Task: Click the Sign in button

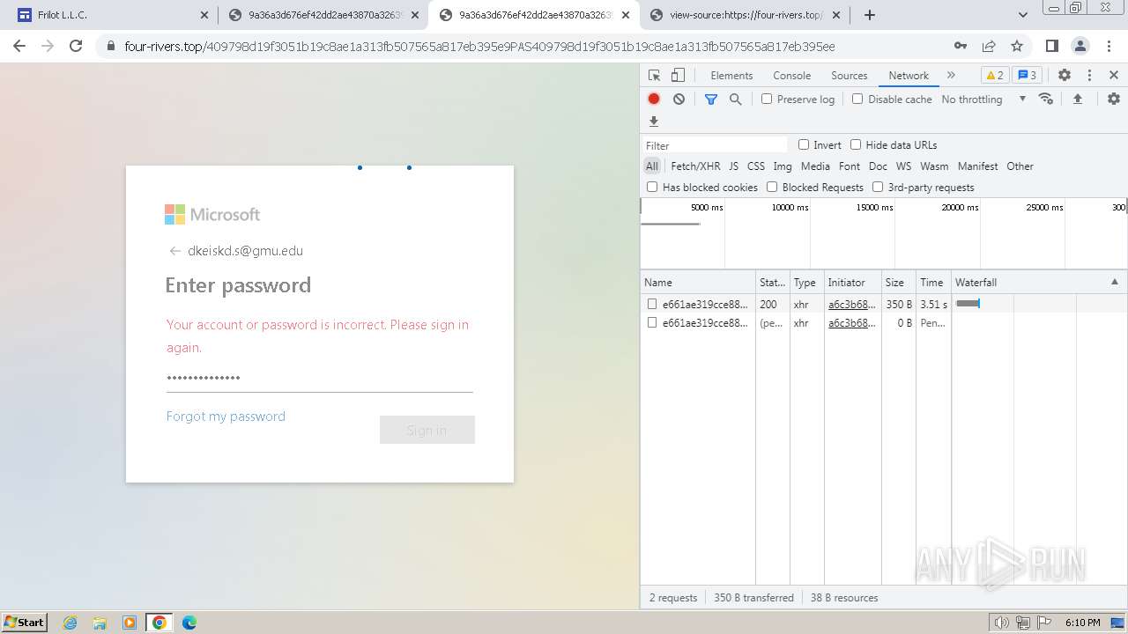Action: (x=427, y=430)
